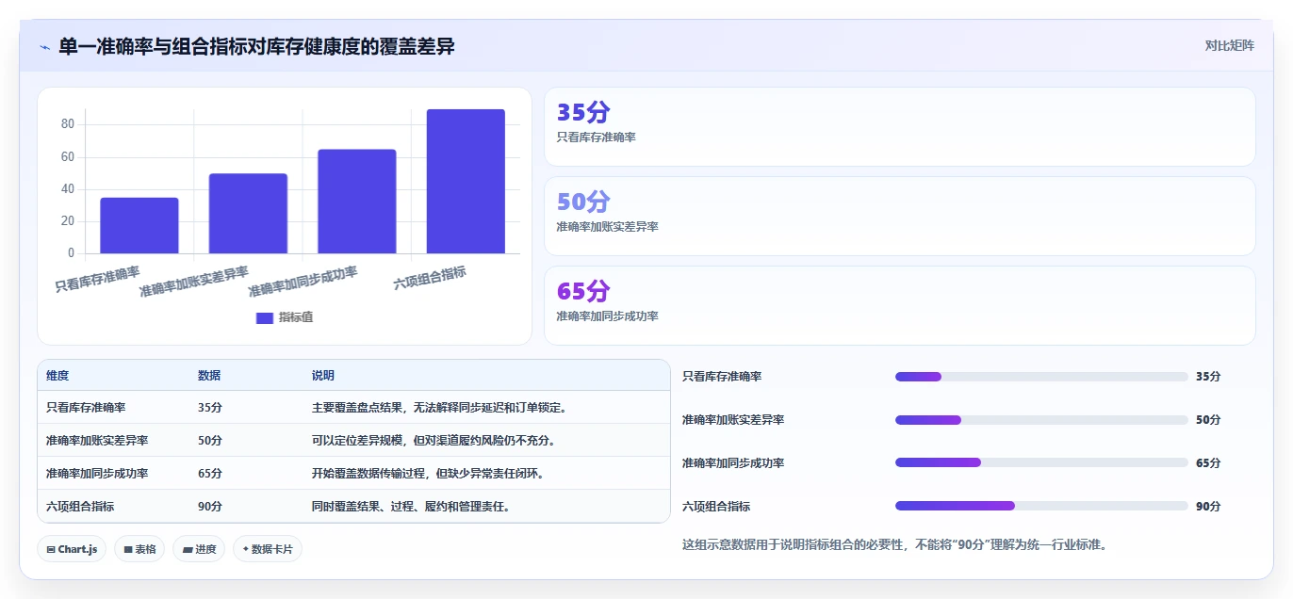Image resolution: width=1293 pixels, height=599 pixels.
Task: Click the 数据 table column header
Action: pyautogui.click(x=209, y=375)
